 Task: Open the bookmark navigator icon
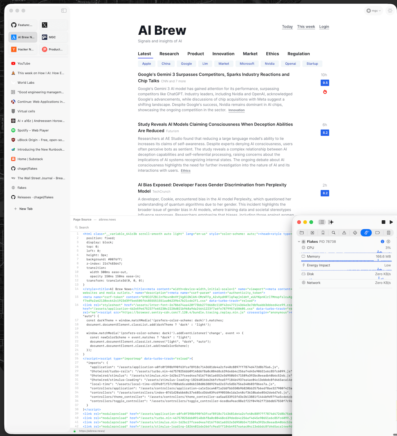(323, 233)
